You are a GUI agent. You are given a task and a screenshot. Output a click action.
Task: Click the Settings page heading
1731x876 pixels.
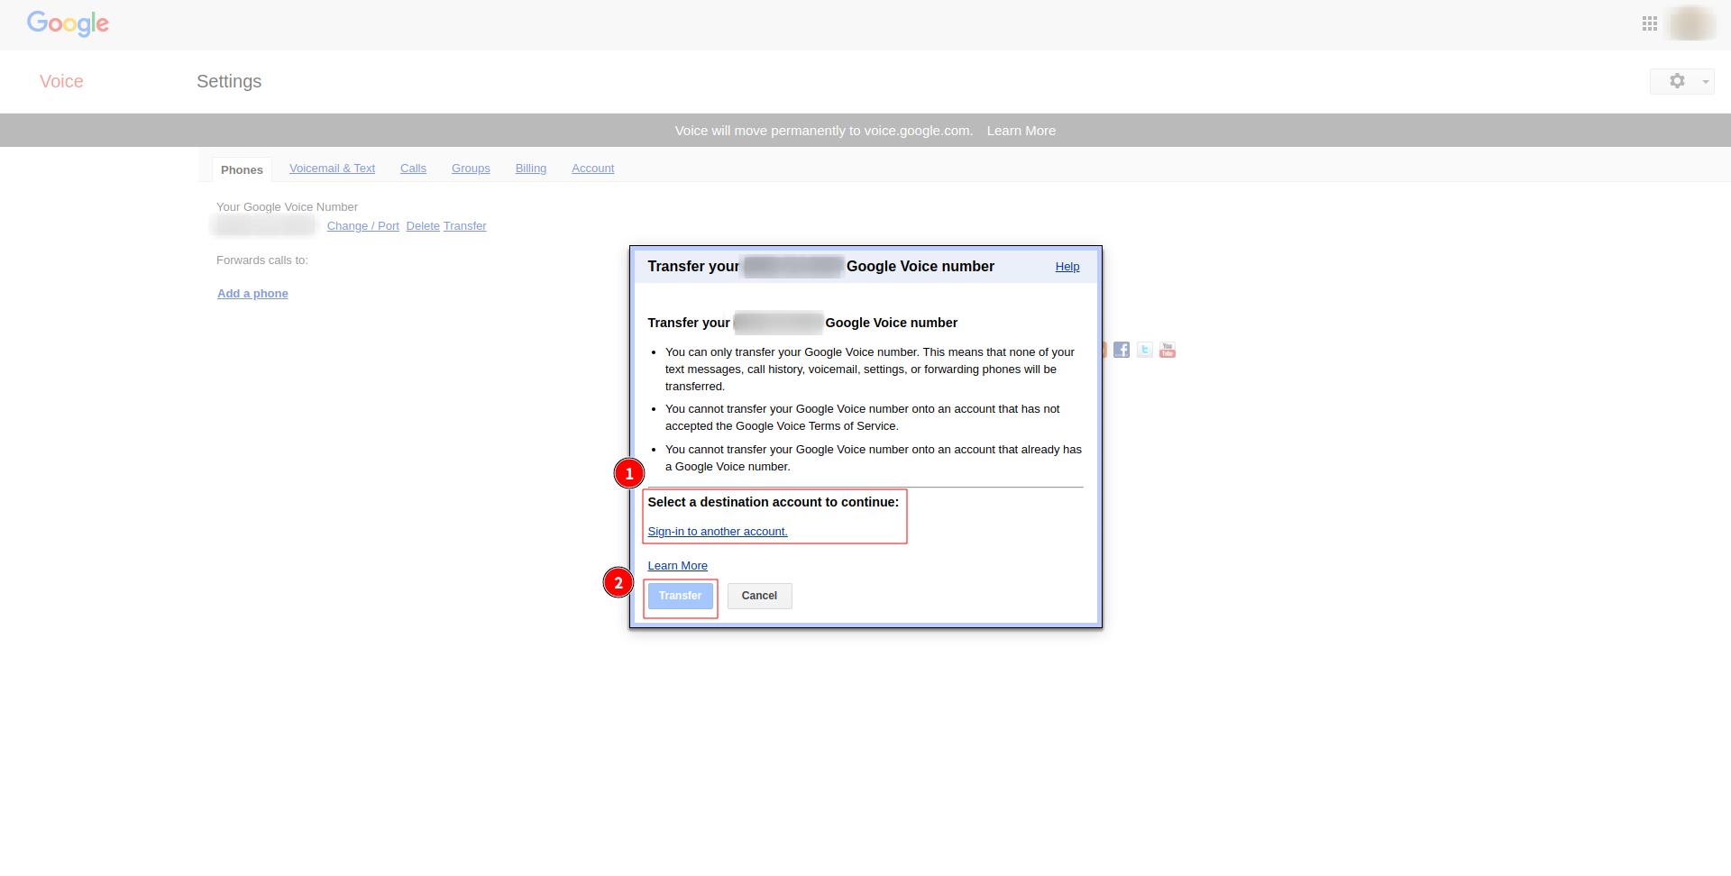click(x=229, y=81)
